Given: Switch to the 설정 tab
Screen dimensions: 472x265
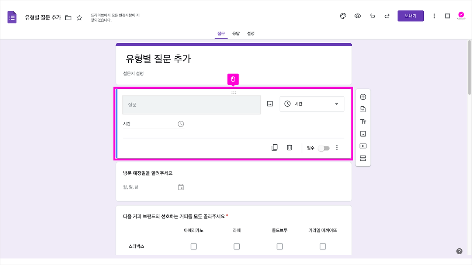Looking at the screenshot, I should 251,33.
